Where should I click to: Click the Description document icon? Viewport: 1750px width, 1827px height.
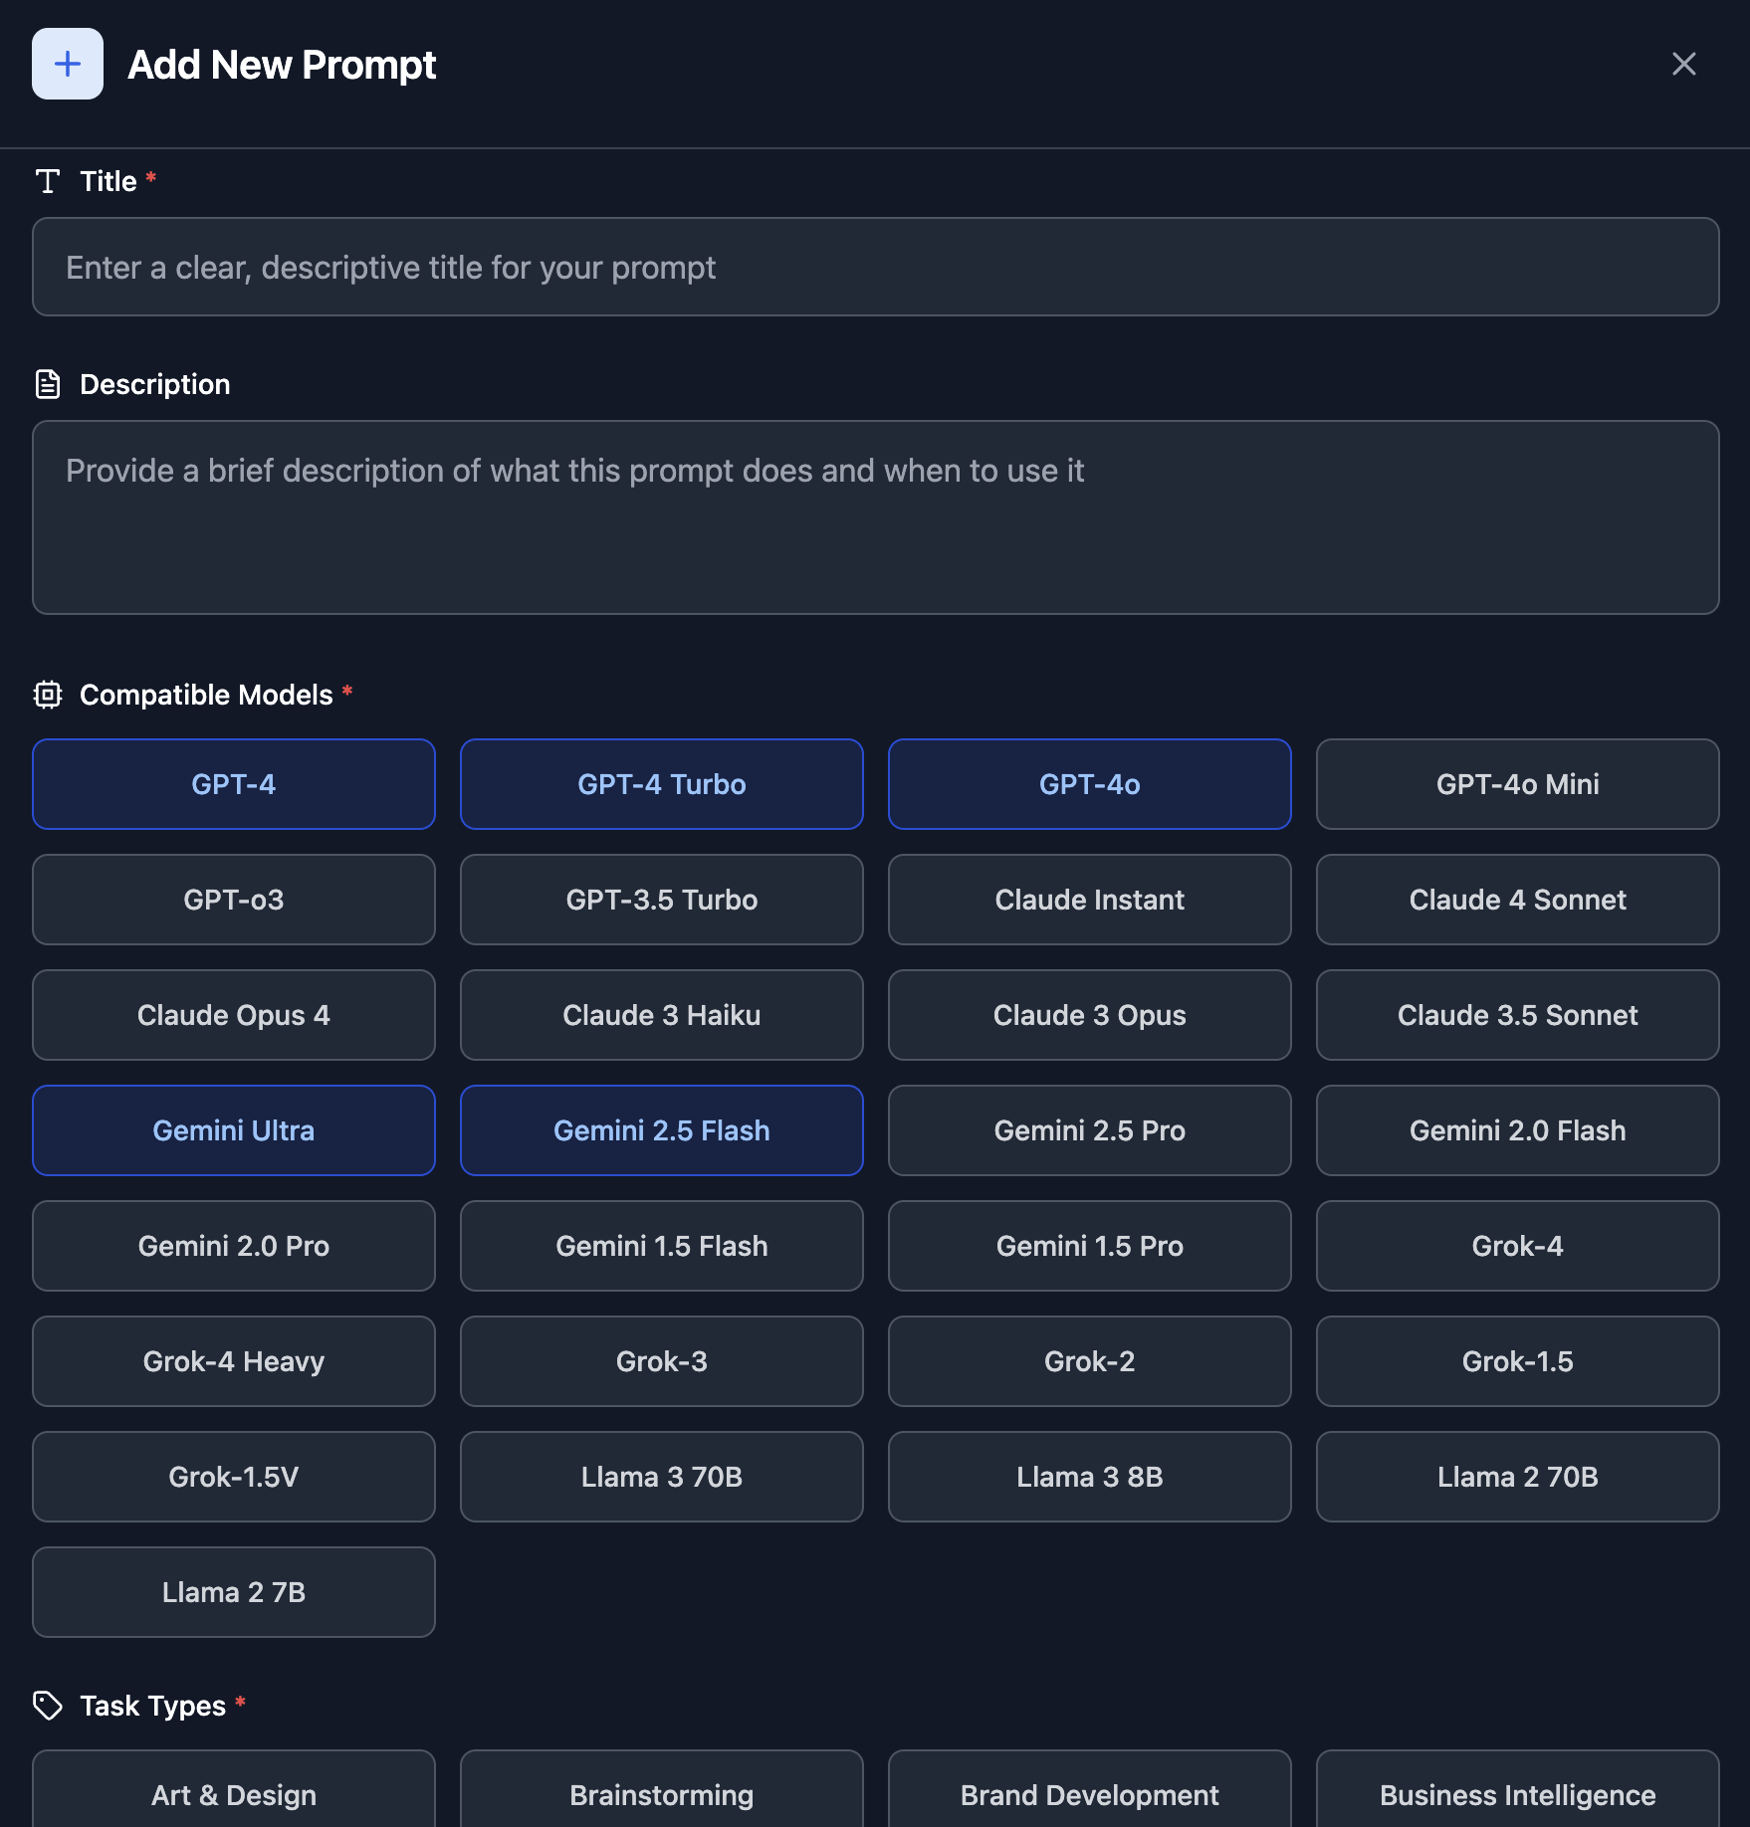(48, 384)
